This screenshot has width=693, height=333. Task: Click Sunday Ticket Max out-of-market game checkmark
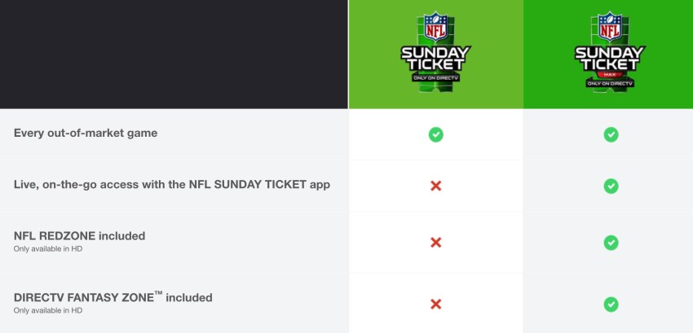(x=611, y=134)
